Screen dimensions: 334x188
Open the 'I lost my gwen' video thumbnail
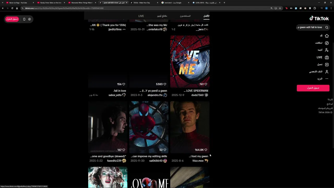click(x=190, y=127)
